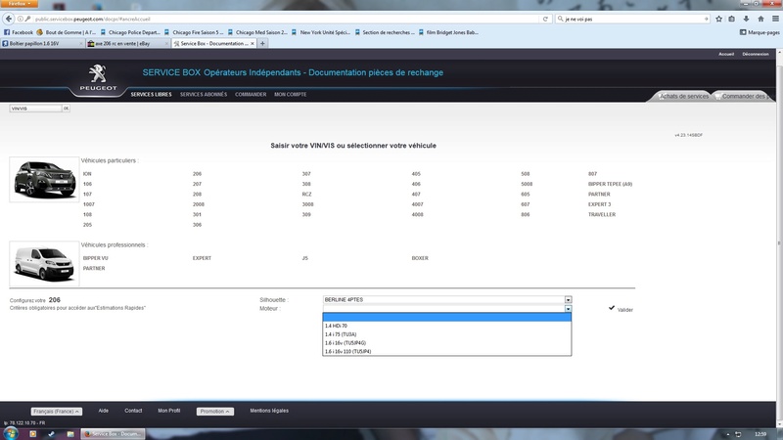Open the MON COMPTE menu
The height and width of the screenshot is (440, 783).
[x=290, y=94]
